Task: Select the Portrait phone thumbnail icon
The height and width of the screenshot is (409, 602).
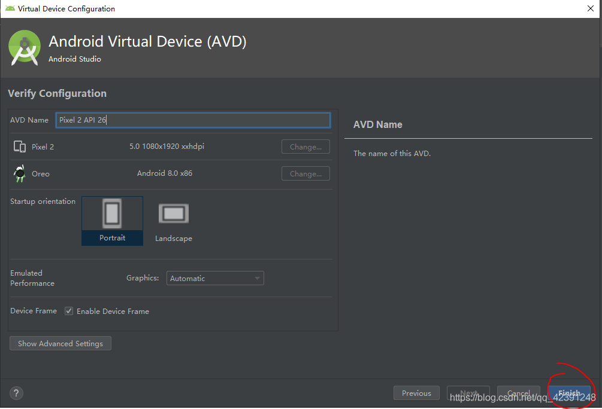Action: click(112, 212)
